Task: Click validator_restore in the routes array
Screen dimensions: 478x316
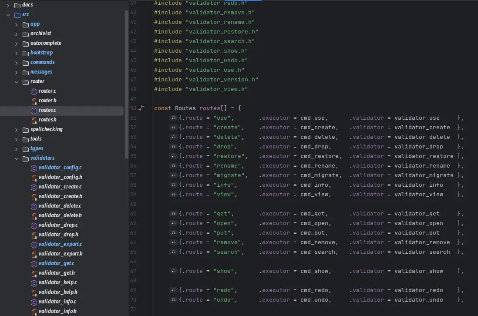Action: (x=424, y=156)
